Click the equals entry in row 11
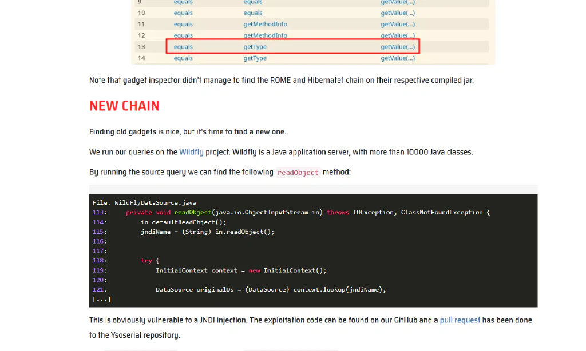 (183, 24)
